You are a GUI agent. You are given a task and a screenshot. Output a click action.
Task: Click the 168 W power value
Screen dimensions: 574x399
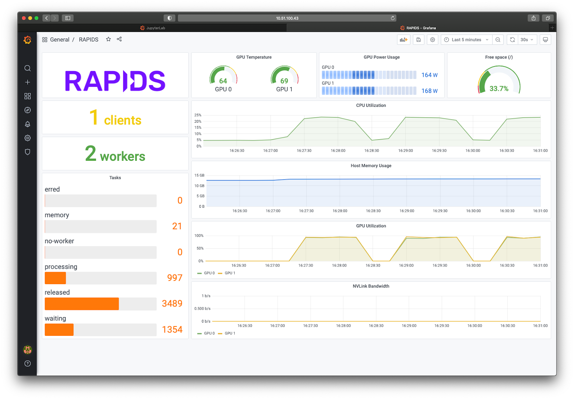429,91
